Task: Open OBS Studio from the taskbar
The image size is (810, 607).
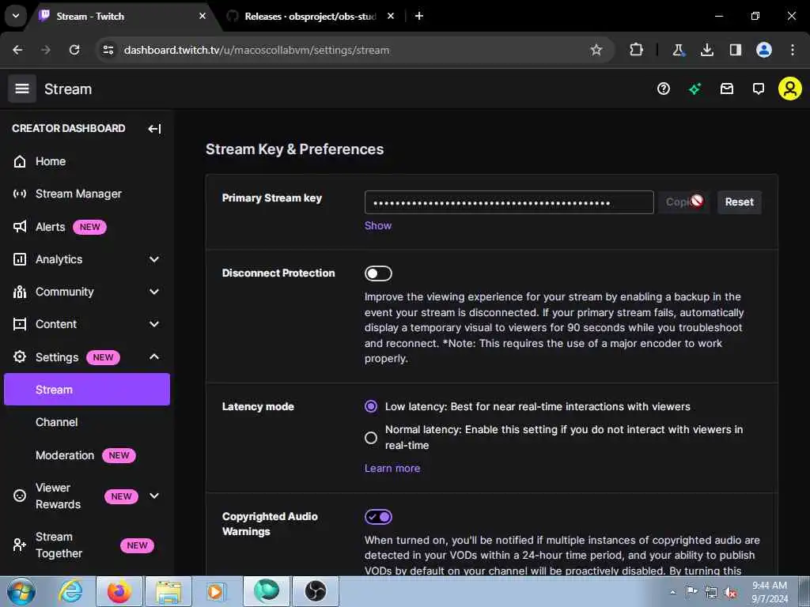Action: 315,591
